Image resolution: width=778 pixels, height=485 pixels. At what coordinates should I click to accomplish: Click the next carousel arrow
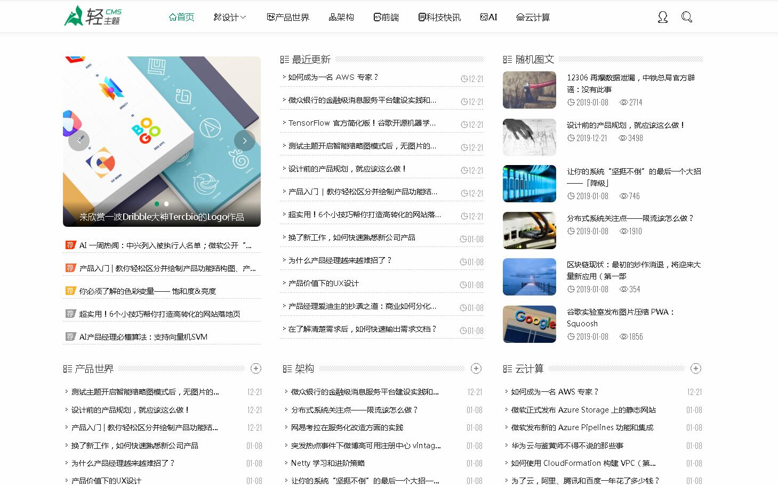click(244, 141)
